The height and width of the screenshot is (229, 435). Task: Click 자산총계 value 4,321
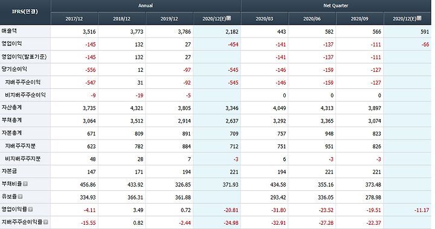pos(137,108)
